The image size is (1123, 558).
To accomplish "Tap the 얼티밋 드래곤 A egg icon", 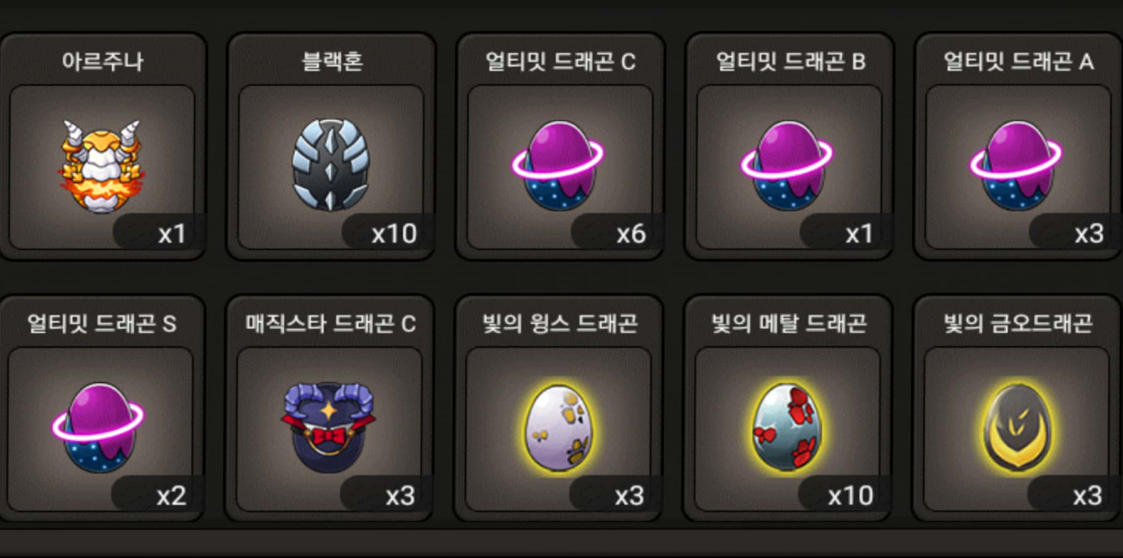I will tap(1015, 166).
